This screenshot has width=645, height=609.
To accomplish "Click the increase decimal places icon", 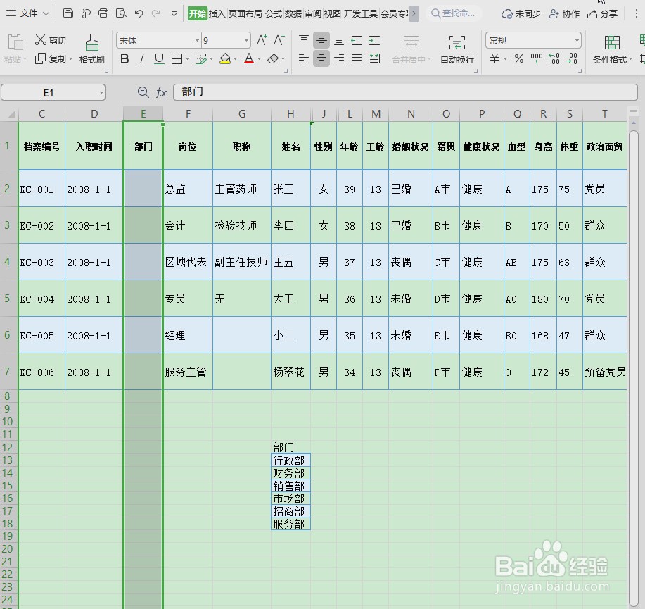I will [554, 59].
